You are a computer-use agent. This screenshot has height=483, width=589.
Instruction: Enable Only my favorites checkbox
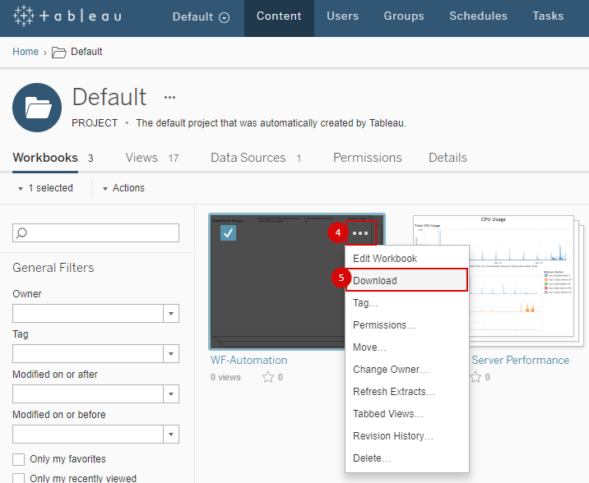[18, 459]
